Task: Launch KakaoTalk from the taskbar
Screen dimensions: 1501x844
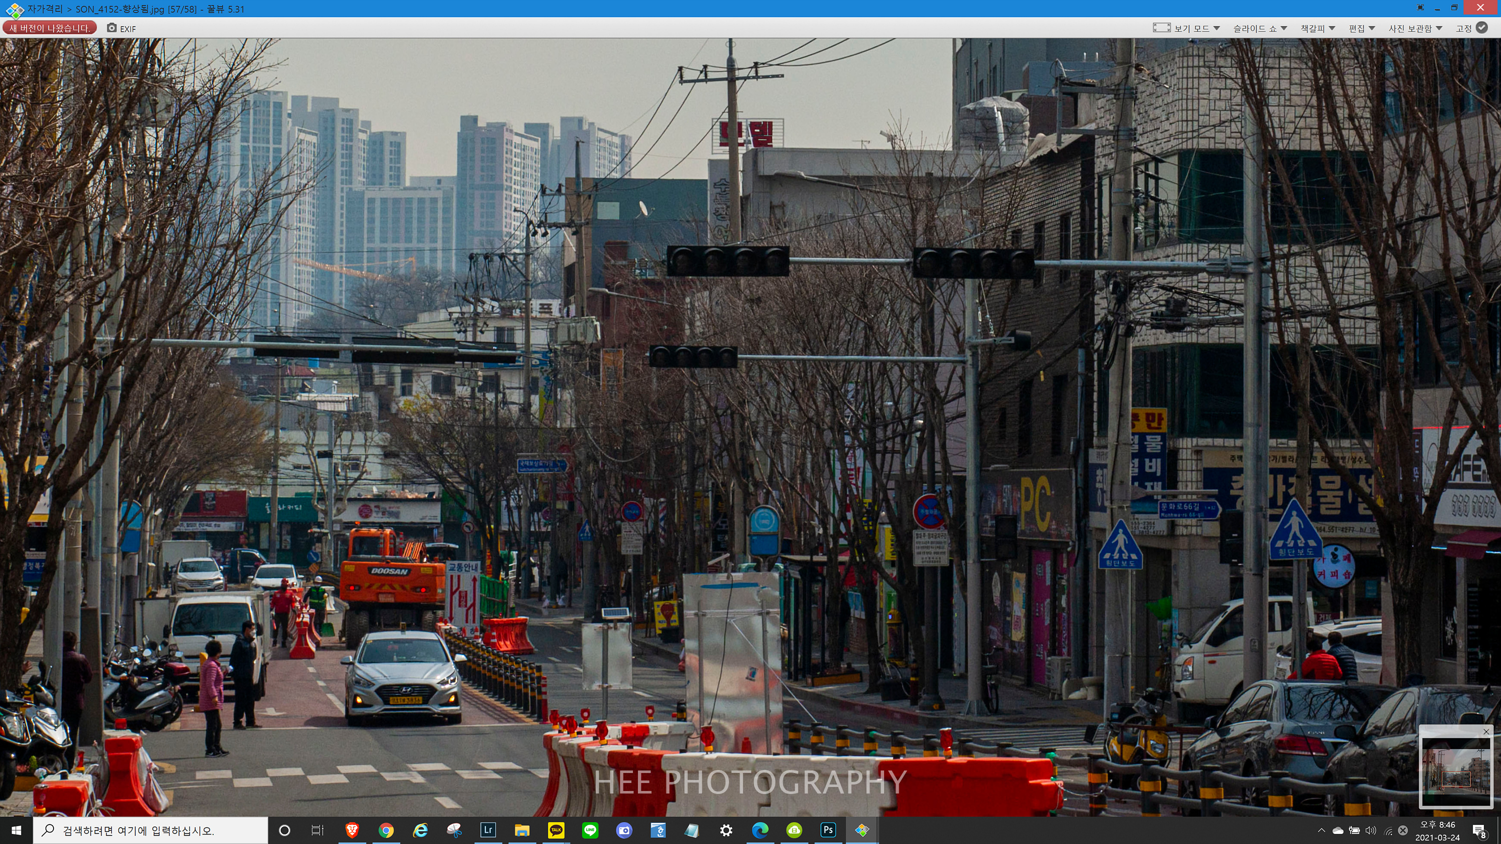Action: [556, 830]
